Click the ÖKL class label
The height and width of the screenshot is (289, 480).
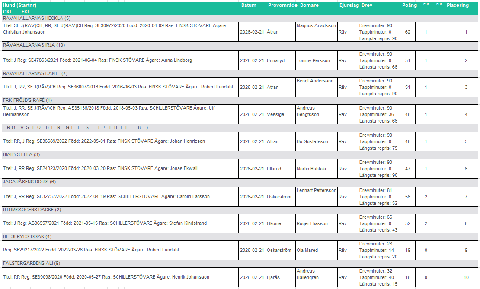tap(7, 11)
